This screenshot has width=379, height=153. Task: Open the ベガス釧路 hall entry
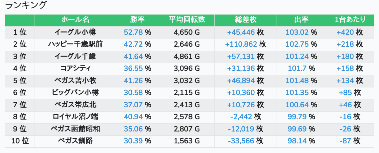pos(75,141)
